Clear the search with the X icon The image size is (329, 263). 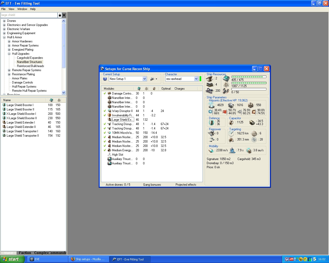pyautogui.click(x=64, y=15)
